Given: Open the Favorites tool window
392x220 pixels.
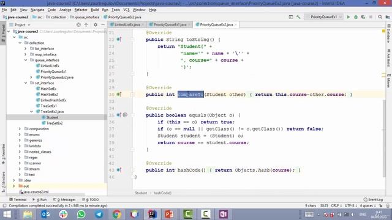Looking at the screenshot, I should pos(3,154).
